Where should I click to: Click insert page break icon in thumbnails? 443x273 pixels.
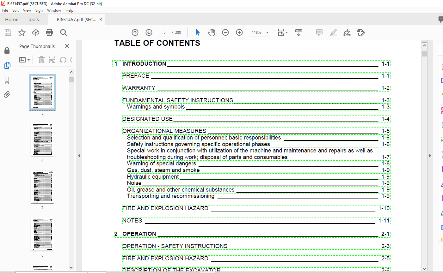pyautogui.click(x=52, y=60)
